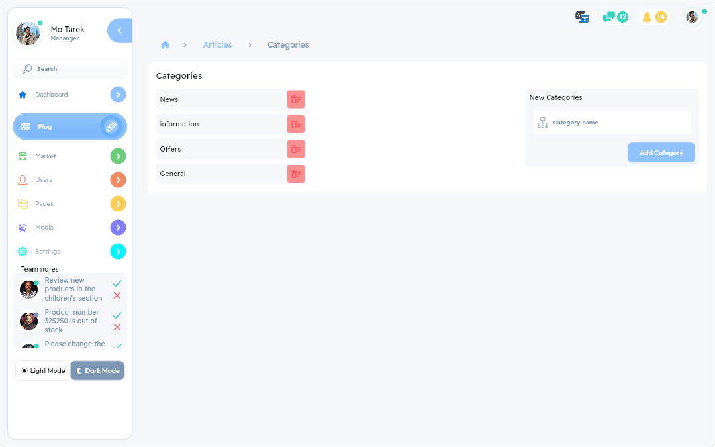This screenshot has width=715, height=447.
Task: Open the translation language icon
Action: pos(582,17)
